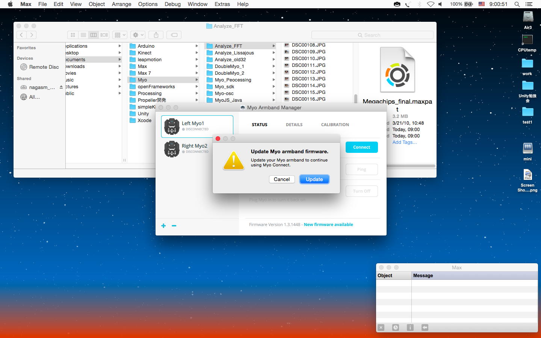Click the Update button in firmware dialog

click(314, 180)
